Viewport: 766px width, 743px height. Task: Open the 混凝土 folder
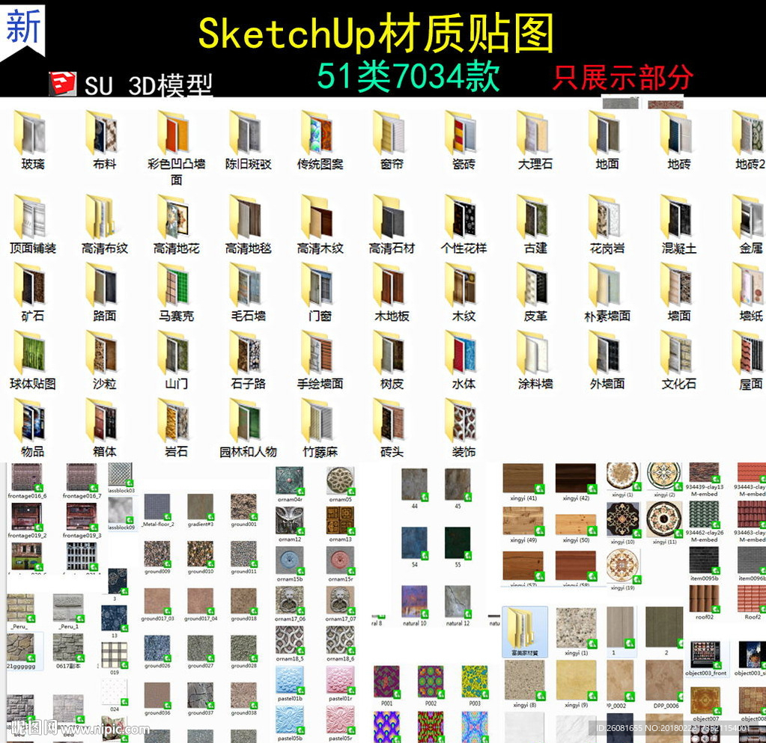pos(678,217)
